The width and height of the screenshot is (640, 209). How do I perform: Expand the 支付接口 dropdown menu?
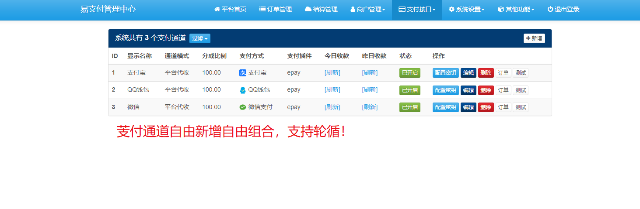[417, 9]
